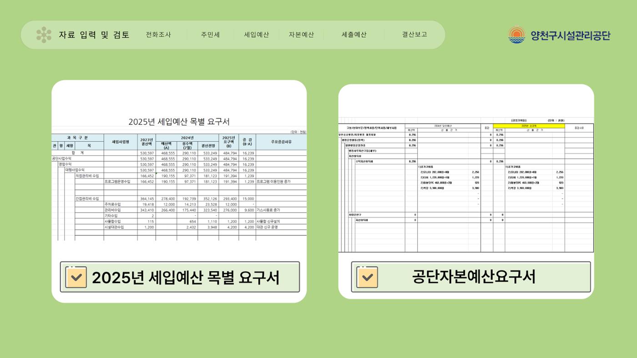Click the 자료 입력 및 검토 heading
The height and width of the screenshot is (358, 637).
94,35
